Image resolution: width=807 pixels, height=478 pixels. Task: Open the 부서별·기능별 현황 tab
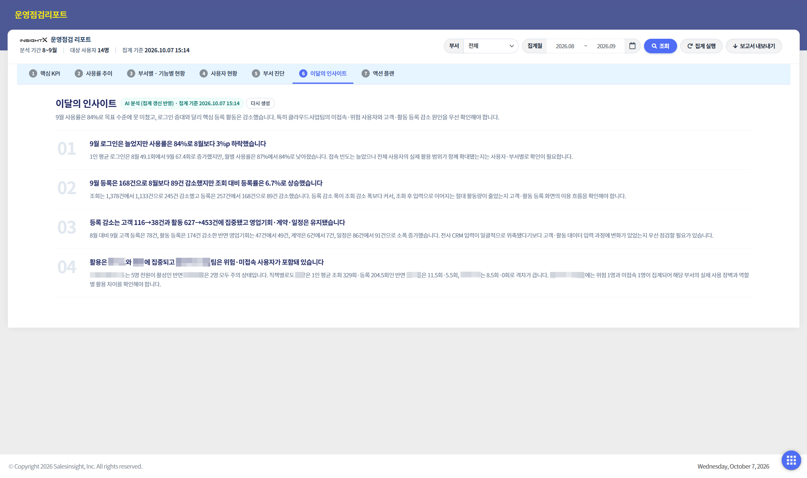click(x=156, y=74)
